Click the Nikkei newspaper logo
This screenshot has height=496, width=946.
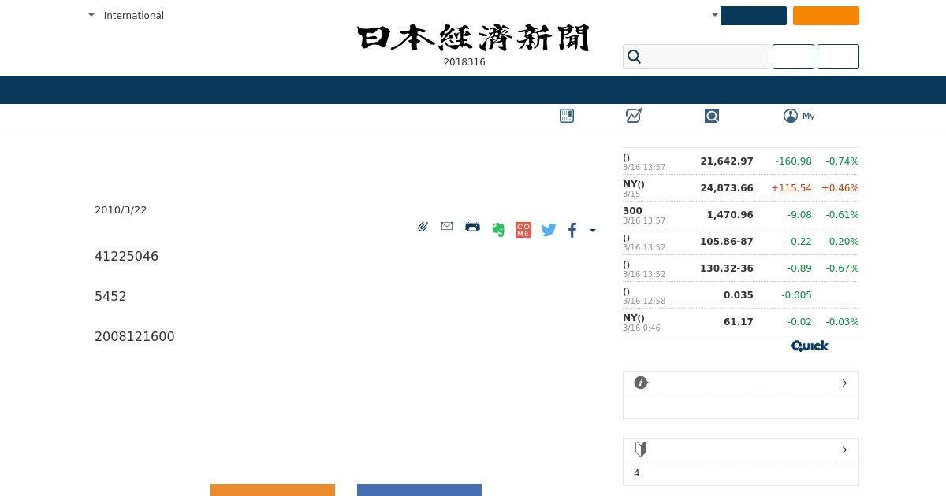point(473,38)
